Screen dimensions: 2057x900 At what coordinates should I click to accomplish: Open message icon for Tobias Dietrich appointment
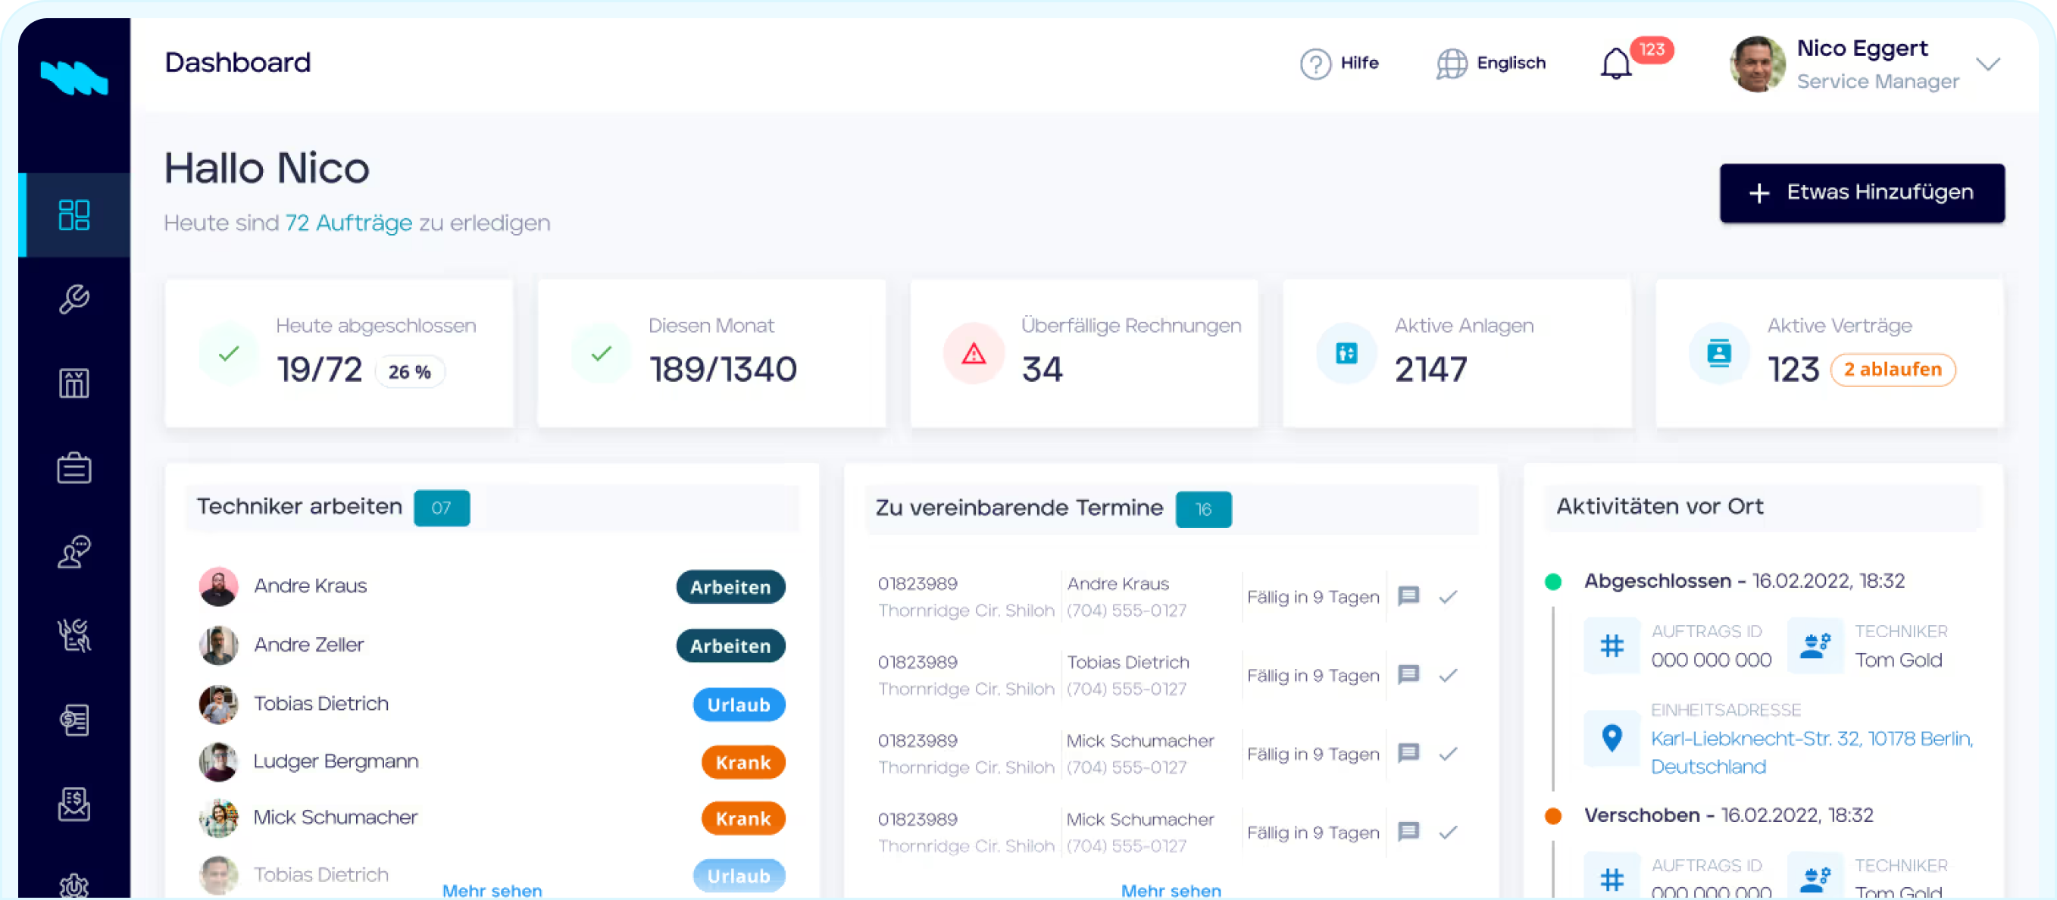tap(1408, 674)
